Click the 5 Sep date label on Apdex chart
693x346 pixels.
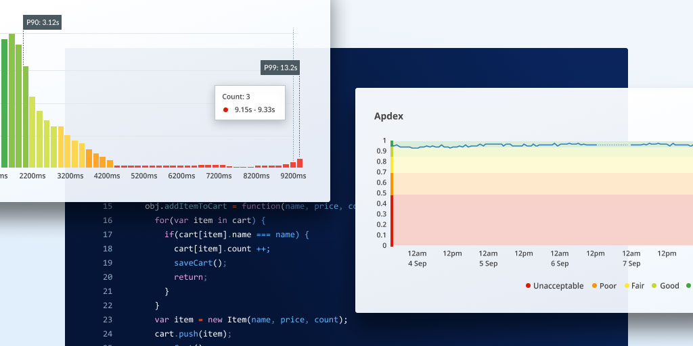tap(488, 264)
